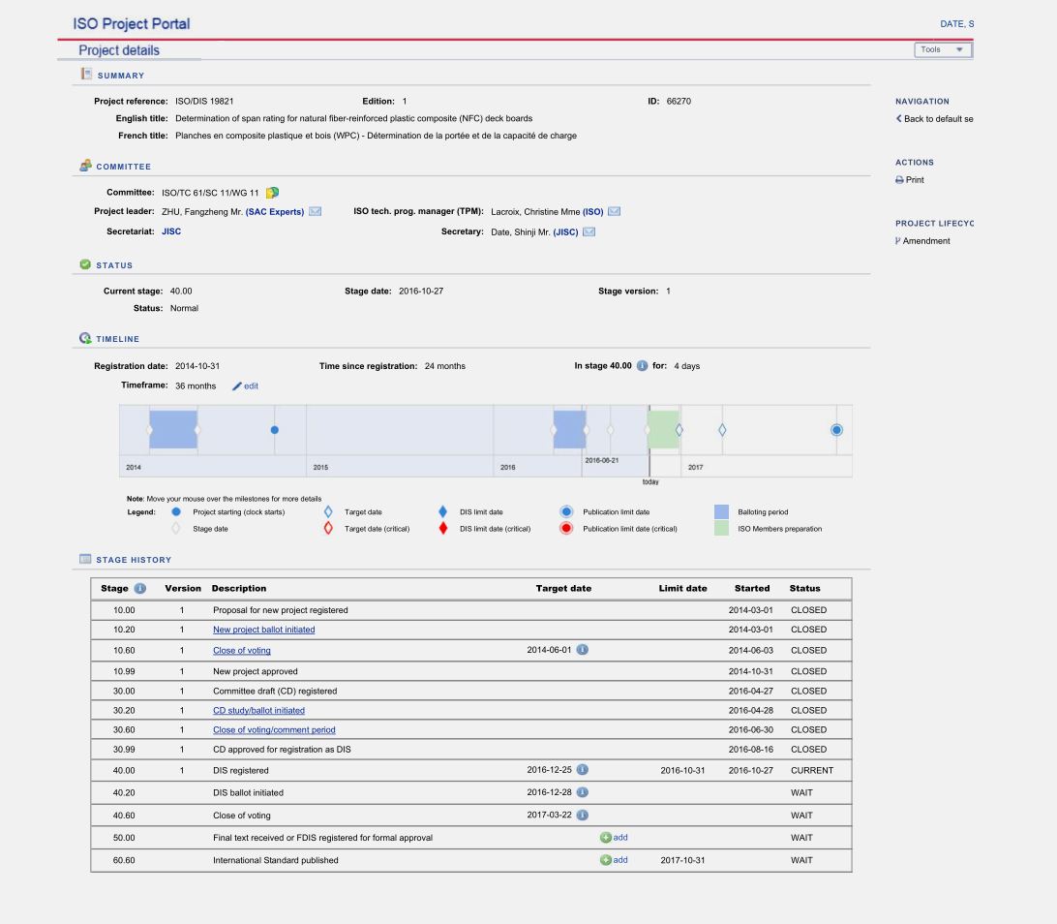Click the envelope icon beside secretary Date, Shinji
This screenshot has width=1057, height=924.
click(589, 231)
